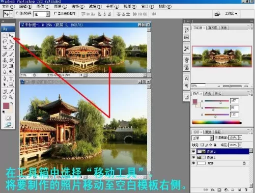Hide 图层 2 using its eye icon
The width and height of the screenshot is (255, 193).
pyautogui.click(x=193, y=151)
